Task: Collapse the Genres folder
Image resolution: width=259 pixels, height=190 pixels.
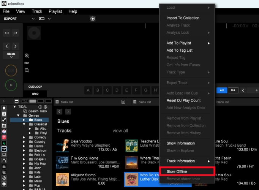Action: (18, 116)
